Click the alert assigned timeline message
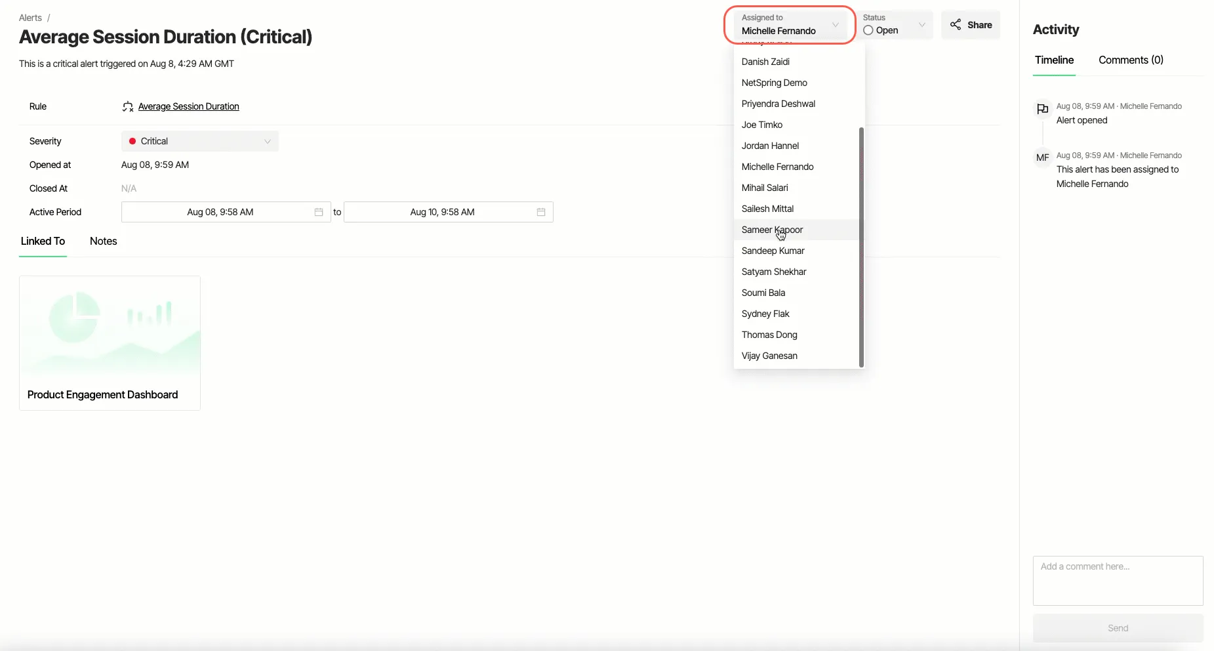 point(1118,177)
